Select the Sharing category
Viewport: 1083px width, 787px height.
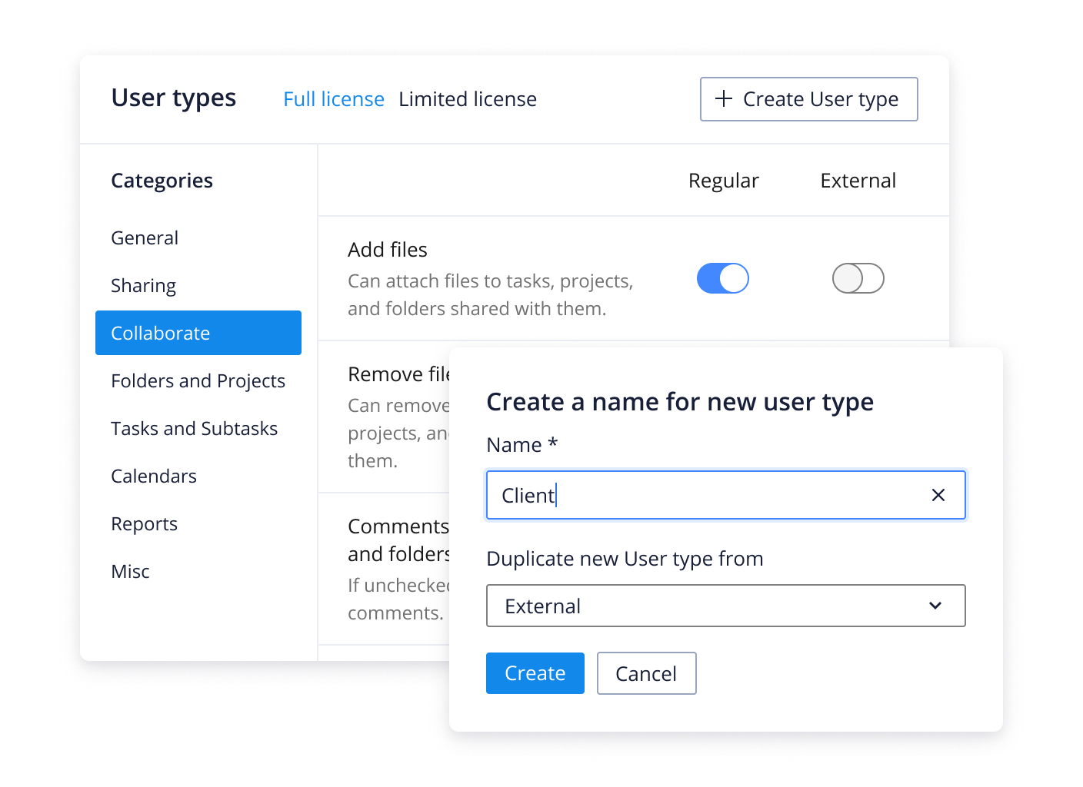click(143, 286)
